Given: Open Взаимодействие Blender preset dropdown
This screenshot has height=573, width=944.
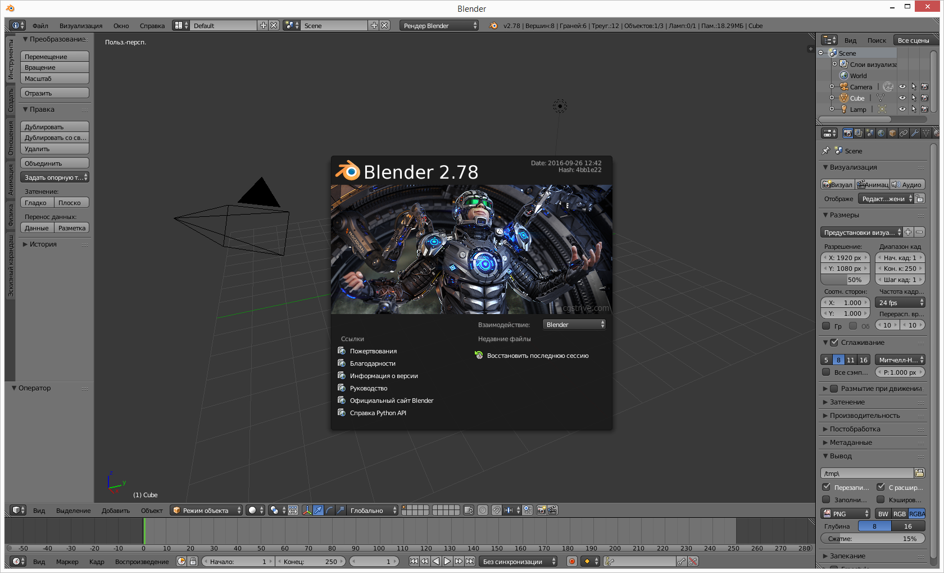Looking at the screenshot, I should pos(574,324).
